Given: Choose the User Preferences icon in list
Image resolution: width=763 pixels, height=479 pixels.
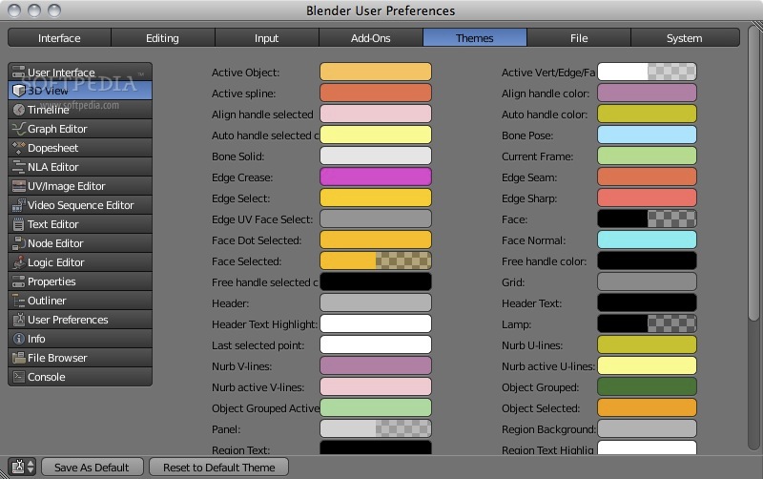Looking at the screenshot, I should [18, 320].
